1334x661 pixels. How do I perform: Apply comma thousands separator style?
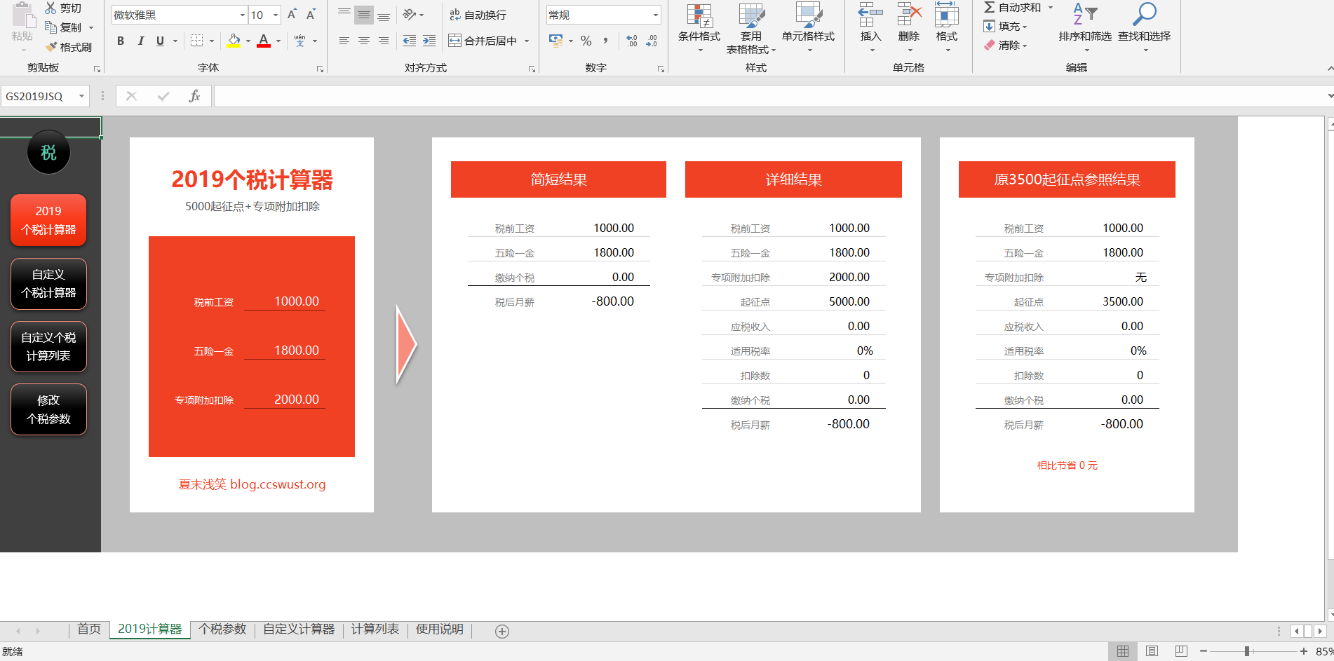click(605, 41)
